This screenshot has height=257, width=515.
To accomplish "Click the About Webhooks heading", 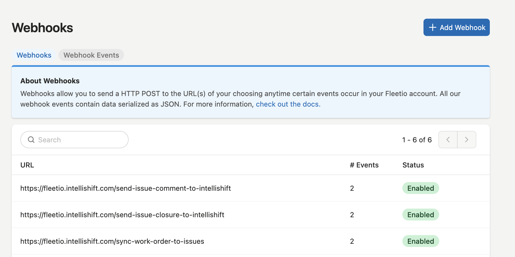I will pos(50,81).
